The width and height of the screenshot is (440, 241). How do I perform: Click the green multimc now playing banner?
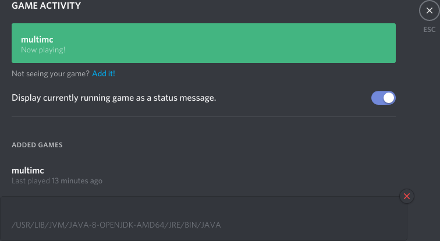[204, 43]
